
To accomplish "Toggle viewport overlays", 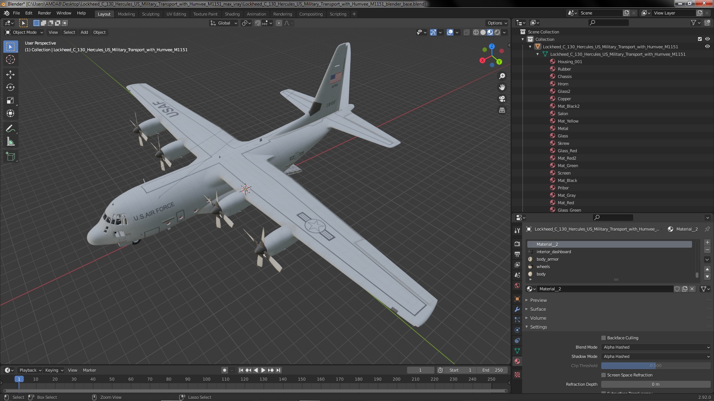I will tap(450, 32).
